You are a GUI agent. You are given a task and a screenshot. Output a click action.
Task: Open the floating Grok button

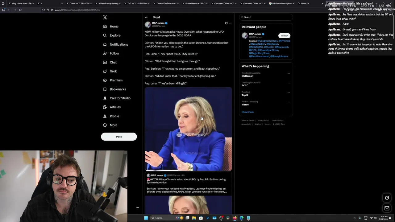coord(387,198)
